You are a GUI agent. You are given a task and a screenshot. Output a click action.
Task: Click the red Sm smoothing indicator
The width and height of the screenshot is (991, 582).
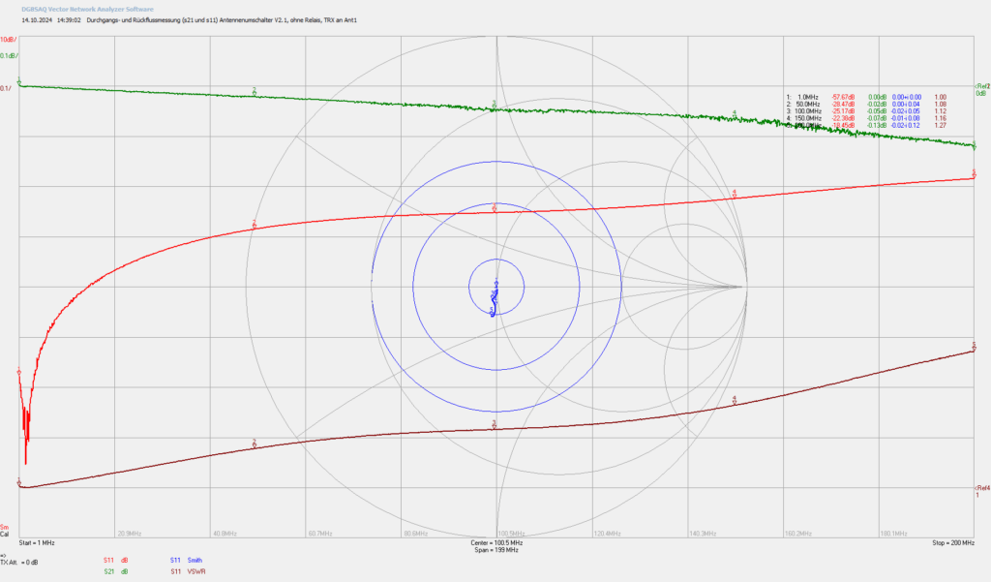(5, 527)
